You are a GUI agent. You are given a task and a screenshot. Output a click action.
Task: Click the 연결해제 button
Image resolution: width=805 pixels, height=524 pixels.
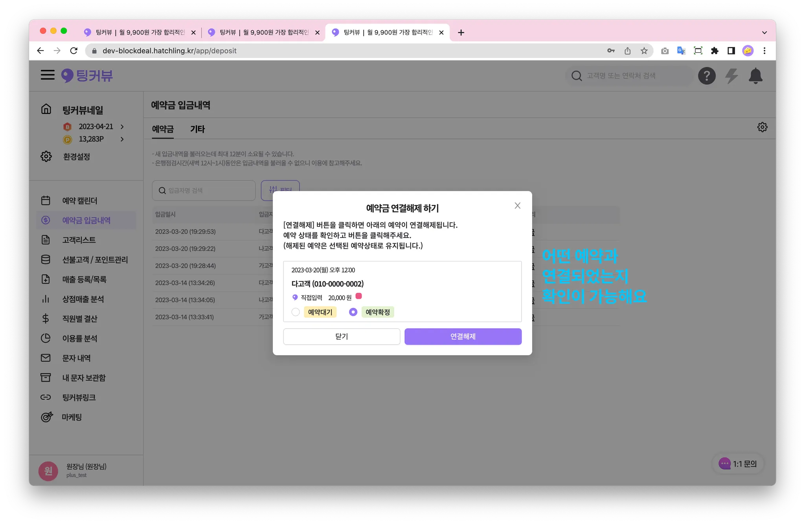(x=463, y=337)
